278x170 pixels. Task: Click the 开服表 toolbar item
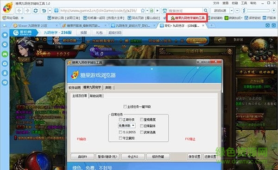269,18
